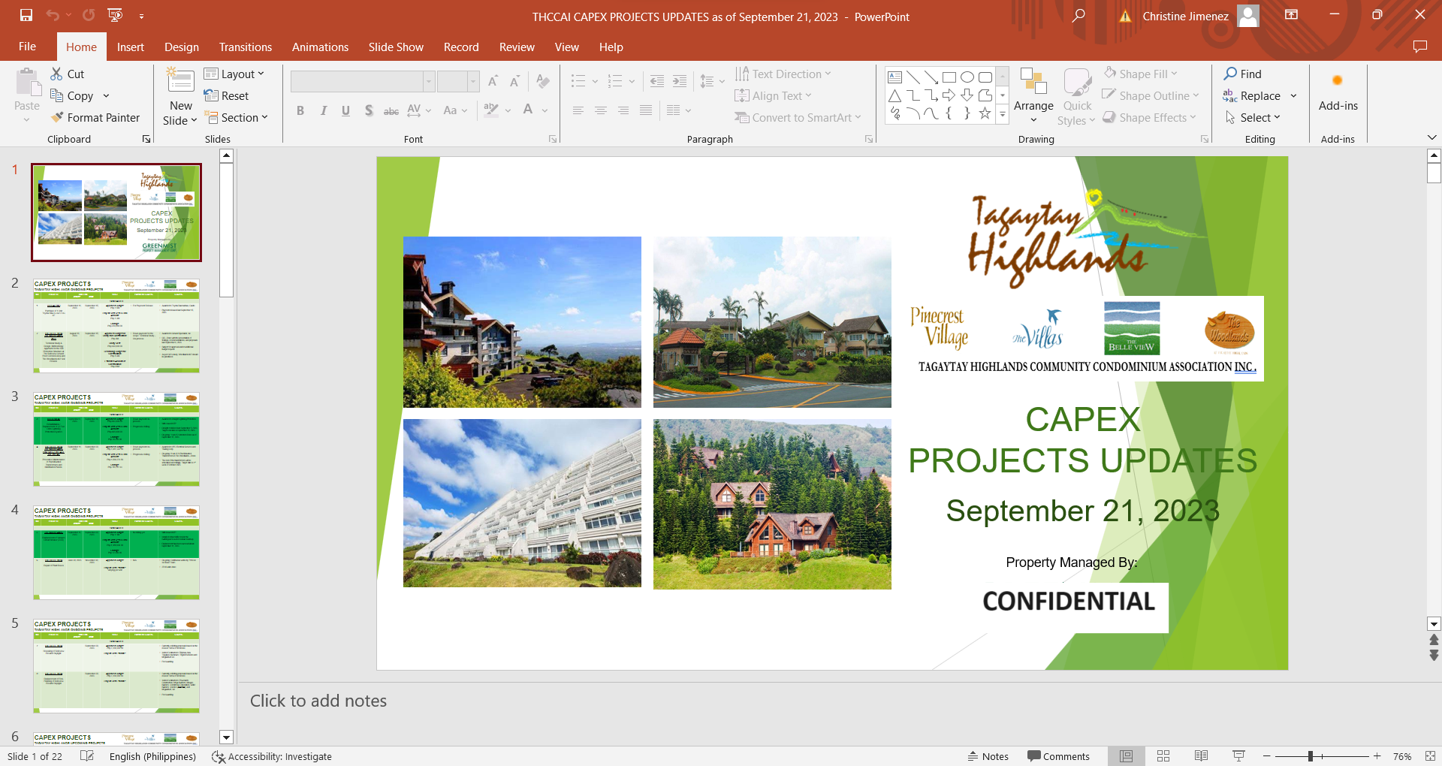This screenshot has height=766, width=1442.
Task: Increase list indent level
Action: point(680,81)
